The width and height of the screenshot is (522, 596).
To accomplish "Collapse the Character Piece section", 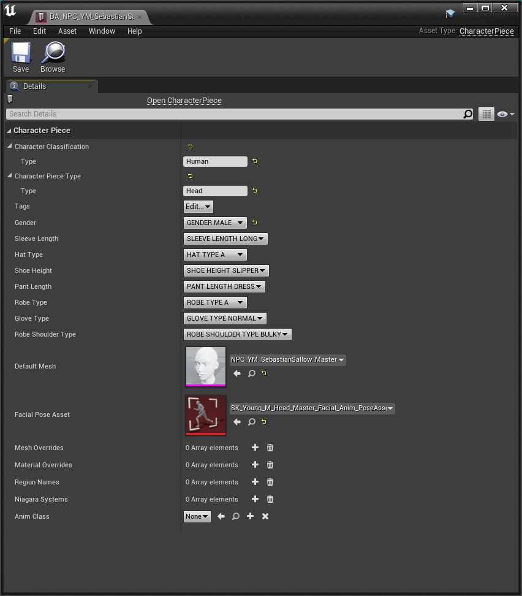I will click(x=9, y=131).
